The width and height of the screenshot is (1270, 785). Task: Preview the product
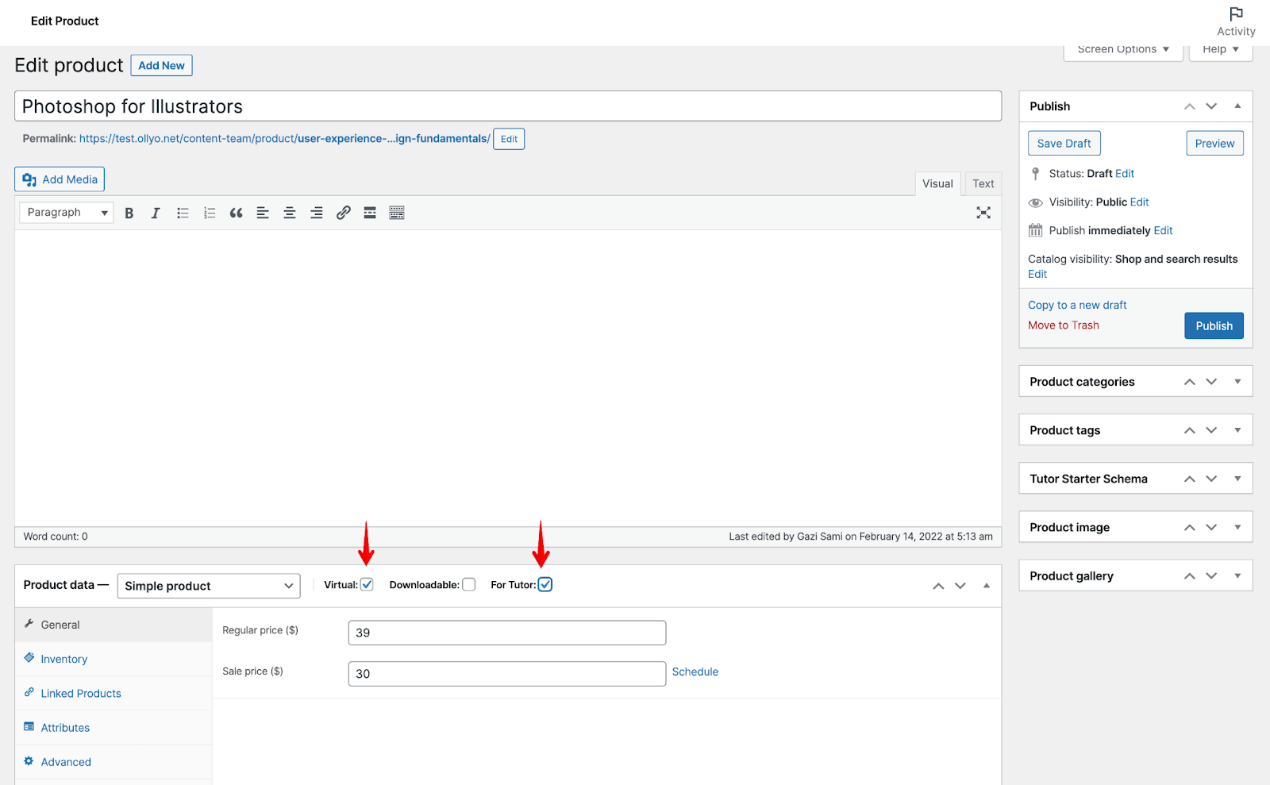1214,144
